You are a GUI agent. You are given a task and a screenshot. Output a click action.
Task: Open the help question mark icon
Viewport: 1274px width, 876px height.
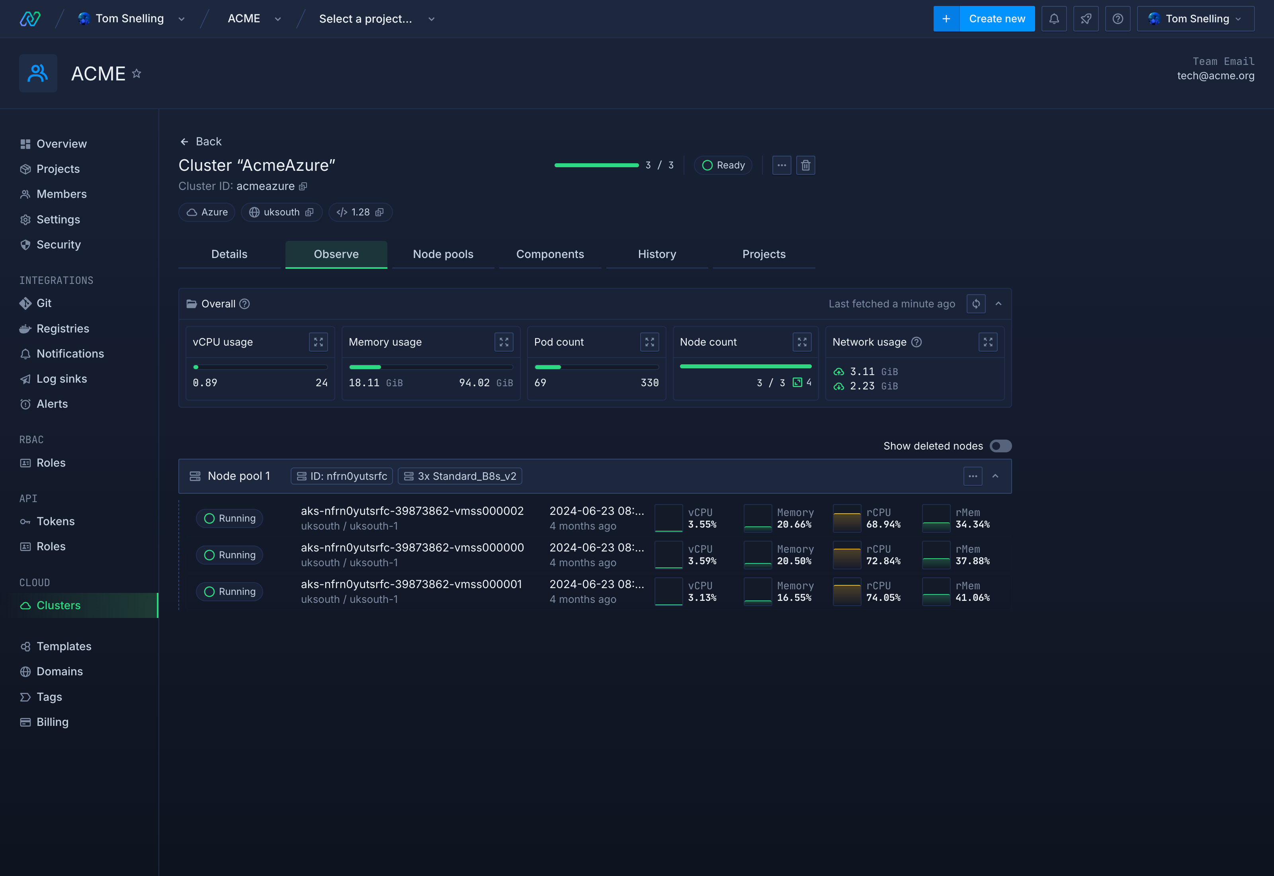pos(1117,19)
